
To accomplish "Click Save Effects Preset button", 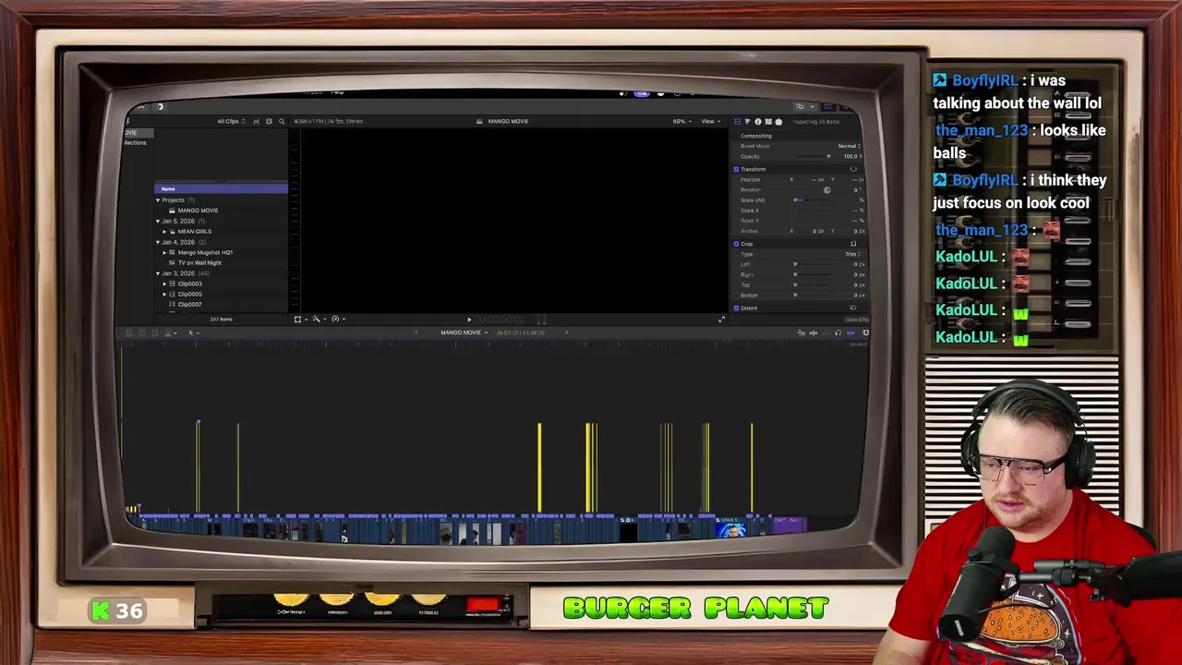I will (857, 320).
